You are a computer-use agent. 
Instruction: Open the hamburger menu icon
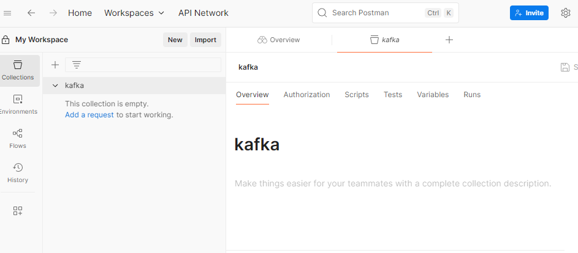(x=7, y=13)
